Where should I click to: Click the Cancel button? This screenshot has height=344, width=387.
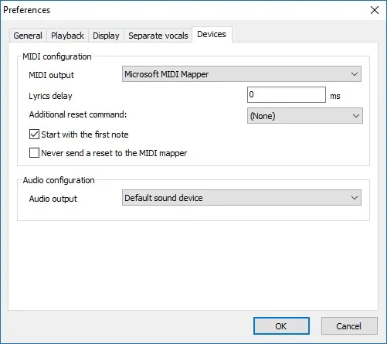[349, 326]
